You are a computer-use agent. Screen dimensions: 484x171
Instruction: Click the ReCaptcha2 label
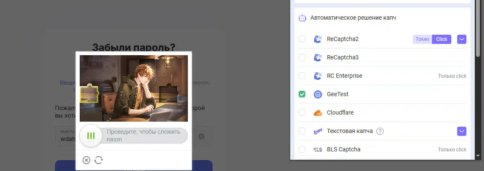coord(343,39)
